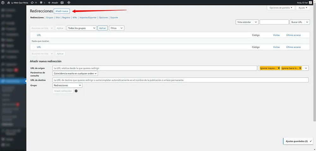Sort by the Visitas column link
Image resolution: width=316 pixels, height=151 pixels.
(276, 35)
